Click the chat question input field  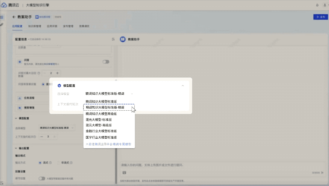tap(222, 165)
